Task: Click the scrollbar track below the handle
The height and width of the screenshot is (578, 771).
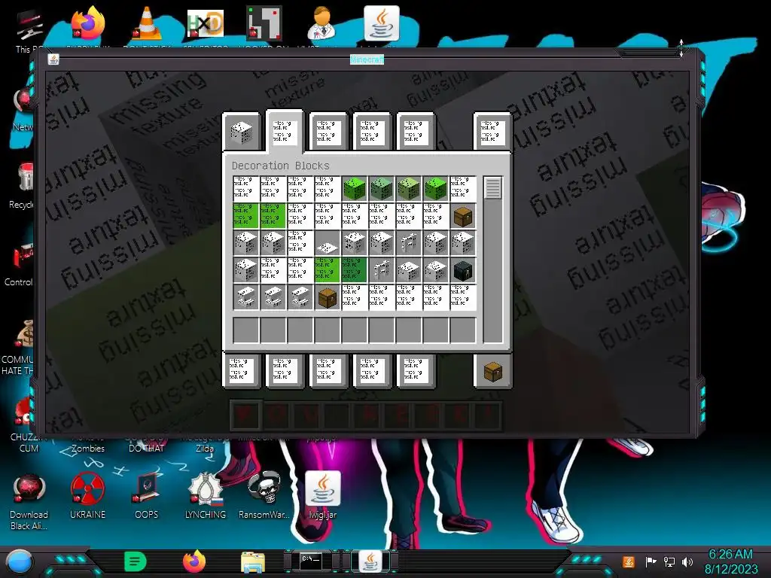Action: click(x=492, y=270)
